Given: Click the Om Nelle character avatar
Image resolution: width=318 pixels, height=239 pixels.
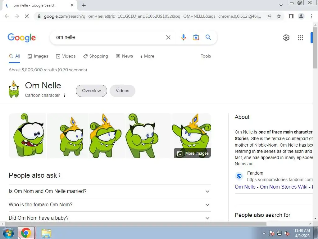Looking at the screenshot, I should 14,89.
